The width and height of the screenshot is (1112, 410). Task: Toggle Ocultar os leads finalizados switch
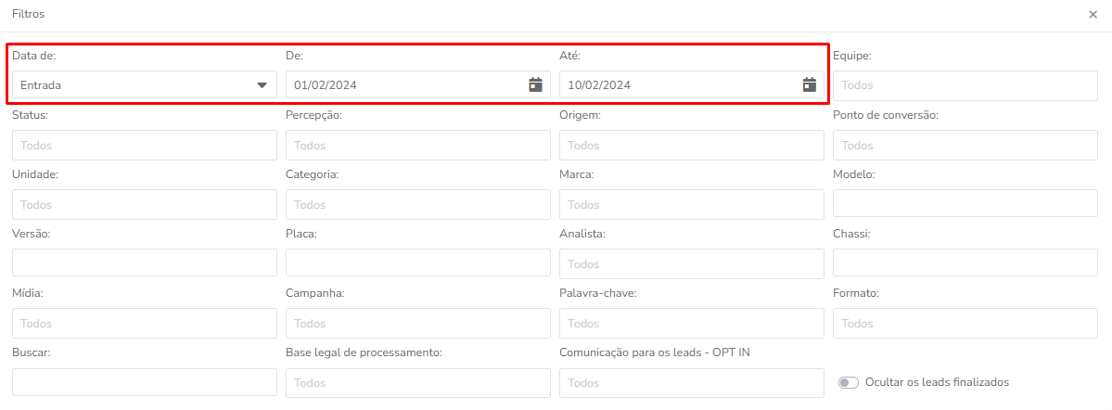coord(849,382)
